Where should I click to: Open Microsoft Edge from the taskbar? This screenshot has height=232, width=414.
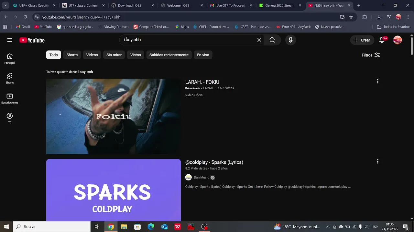(x=151, y=227)
